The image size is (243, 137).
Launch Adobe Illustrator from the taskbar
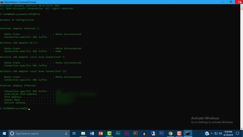coord(136,134)
